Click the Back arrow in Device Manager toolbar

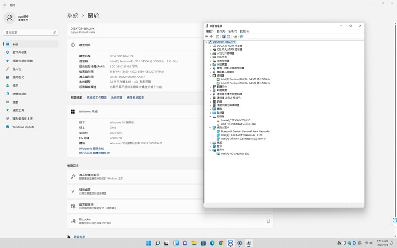click(x=206, y=36)
